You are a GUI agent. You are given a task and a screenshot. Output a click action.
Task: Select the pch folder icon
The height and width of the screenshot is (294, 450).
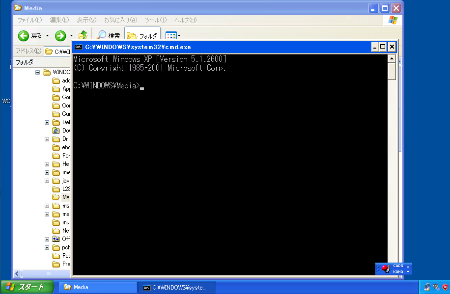click(56, 247)
